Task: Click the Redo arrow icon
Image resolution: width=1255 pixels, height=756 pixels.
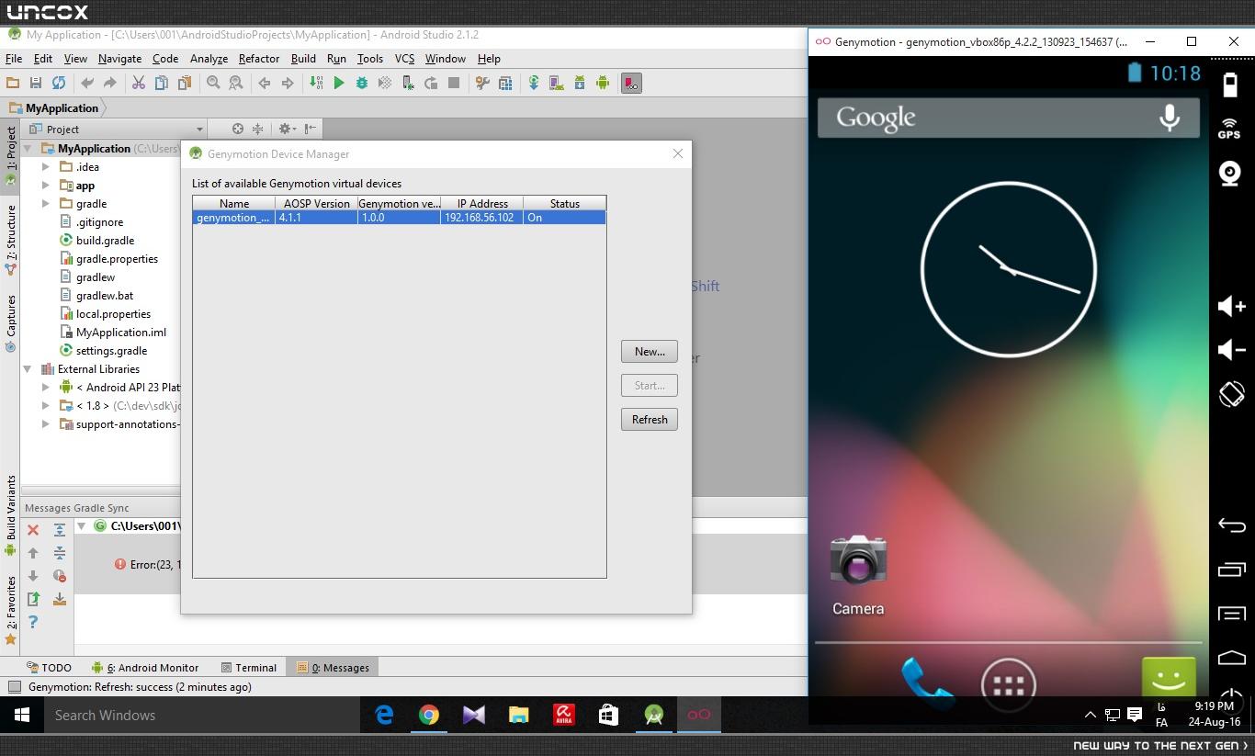Action: [x=110, y=83]
